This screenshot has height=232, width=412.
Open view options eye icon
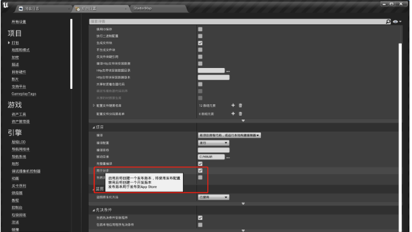pos(397,22)
